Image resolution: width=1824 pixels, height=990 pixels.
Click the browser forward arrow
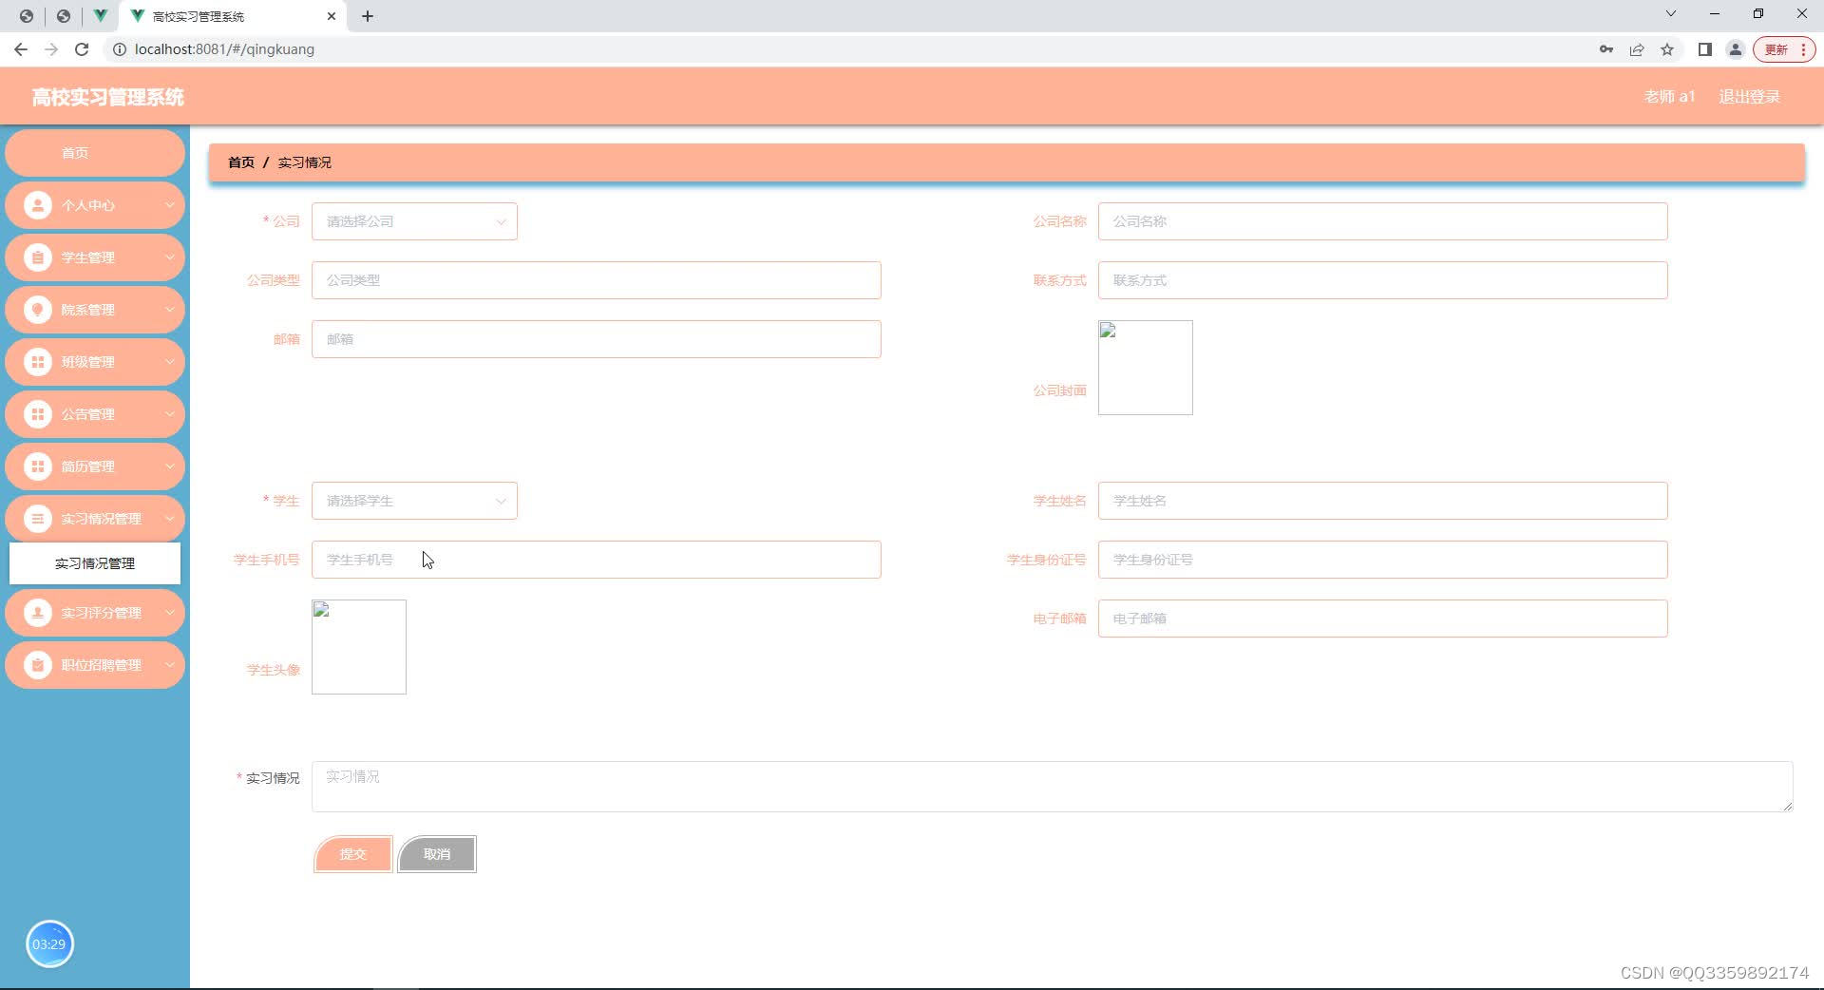51,49
